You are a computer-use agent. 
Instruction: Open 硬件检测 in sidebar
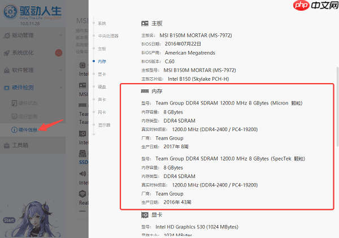click(33, 88)
